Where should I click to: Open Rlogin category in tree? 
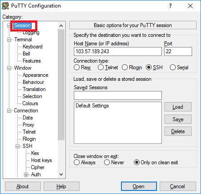29,139
